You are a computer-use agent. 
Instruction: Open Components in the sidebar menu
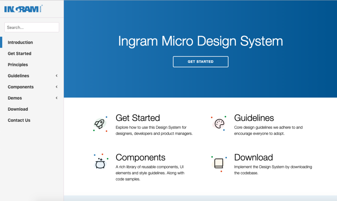pos(21,87)
